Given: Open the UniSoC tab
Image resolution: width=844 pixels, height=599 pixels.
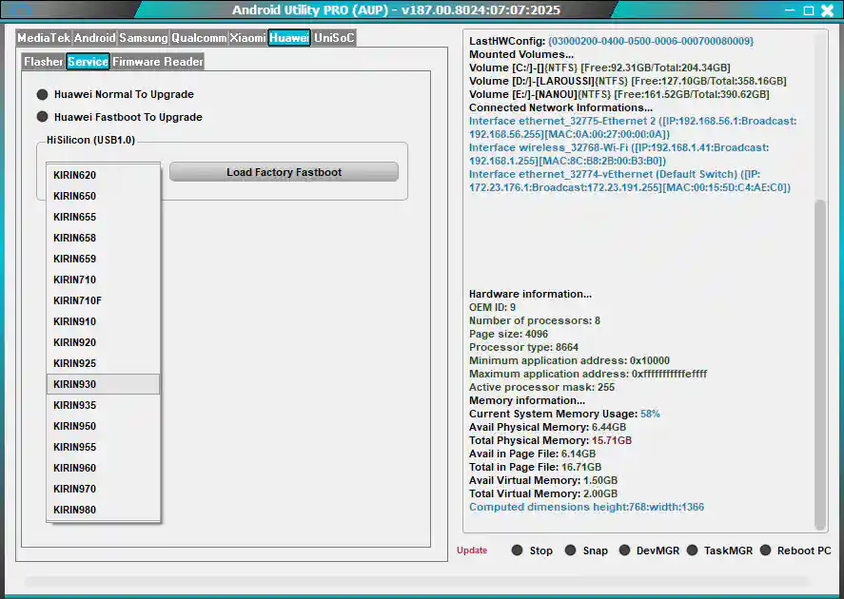Looking at the screenshot, I should coord(334,38).
